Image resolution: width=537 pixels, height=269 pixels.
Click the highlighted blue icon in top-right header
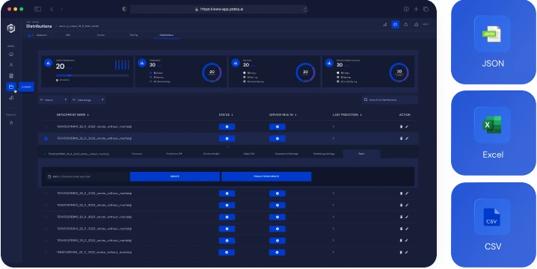pyautogui.click(x=395, y=25)
